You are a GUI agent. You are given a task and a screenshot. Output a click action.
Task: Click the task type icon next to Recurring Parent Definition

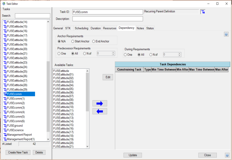203,12
